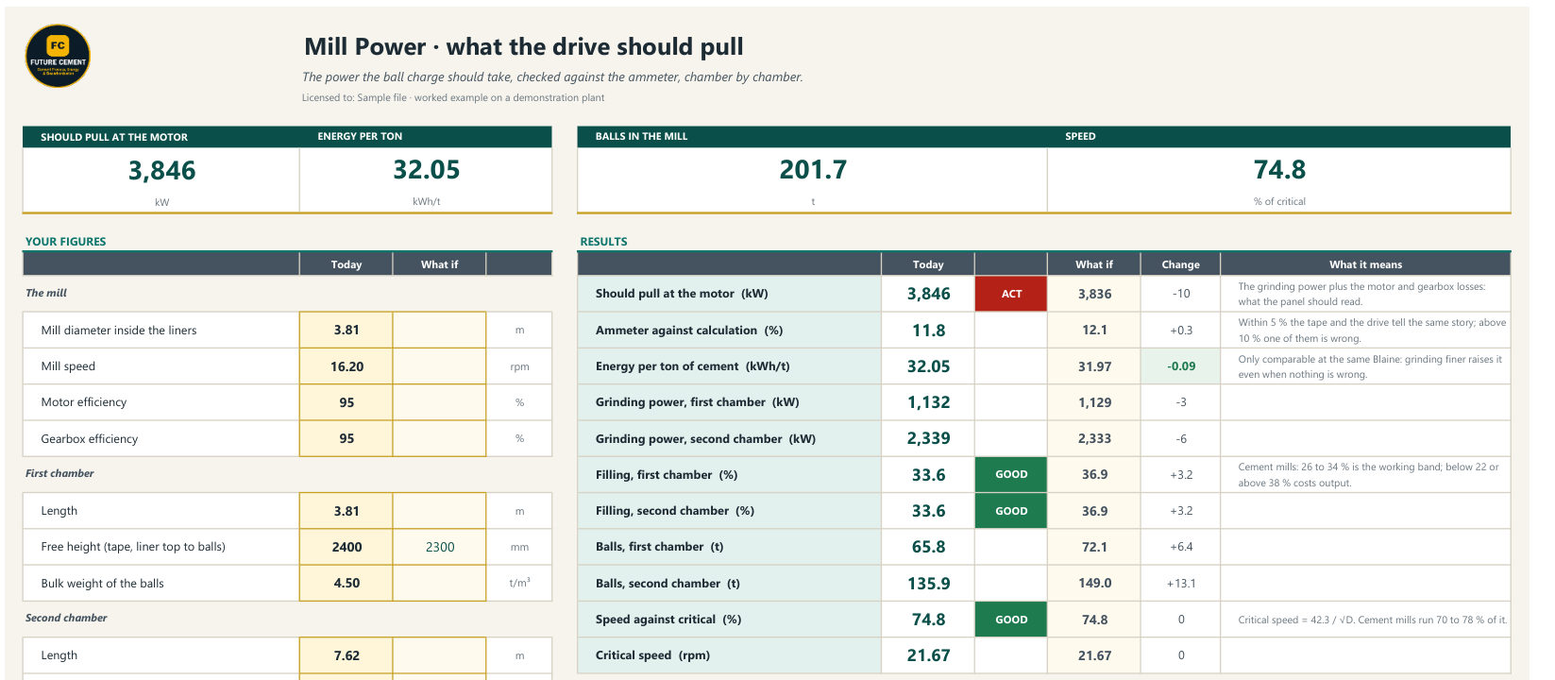The height and width of the screenshot is (680, 1555).
Task: Click the red ACT status badge
Action: [x=1011, y=294]
